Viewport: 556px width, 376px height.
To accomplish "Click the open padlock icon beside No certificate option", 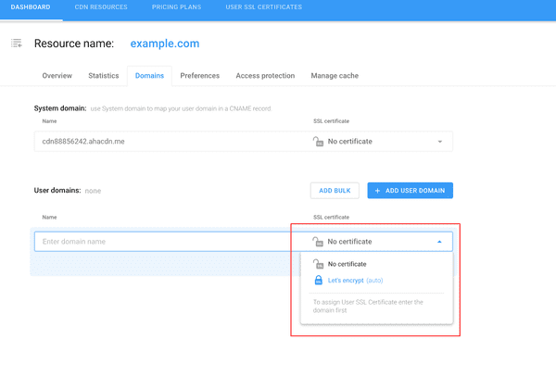I will tap(318, 264).
